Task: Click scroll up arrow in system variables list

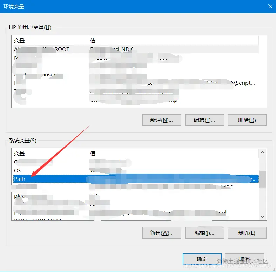Action: 262,152
